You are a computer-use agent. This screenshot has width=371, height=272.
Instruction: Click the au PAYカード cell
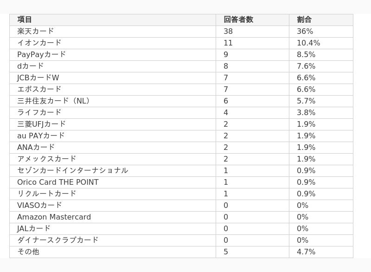coord(113,136)
